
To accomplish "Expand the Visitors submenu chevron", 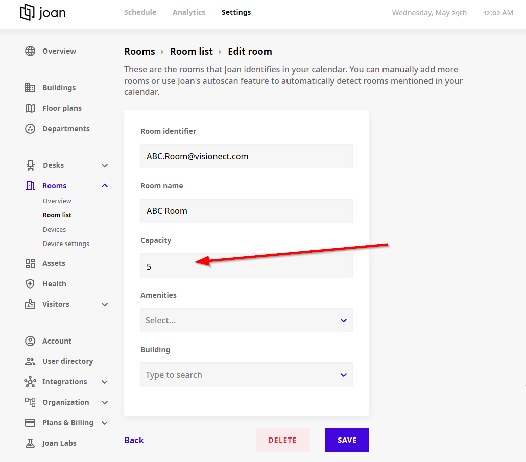I will coord(105,304).
